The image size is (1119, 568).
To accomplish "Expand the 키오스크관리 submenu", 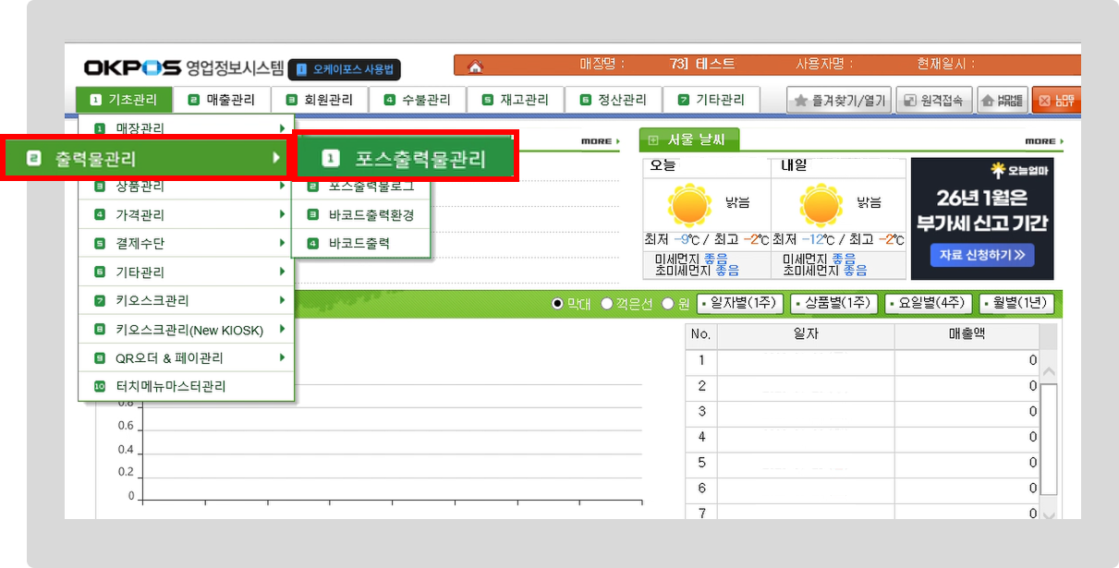I will click(x=186, y=301).
